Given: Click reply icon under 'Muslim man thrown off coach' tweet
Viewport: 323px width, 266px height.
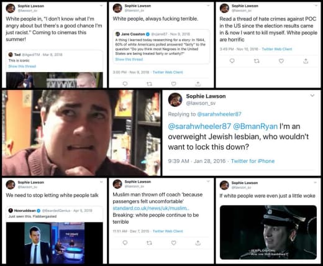Looking at the screenshot, I should click(125, 242).
